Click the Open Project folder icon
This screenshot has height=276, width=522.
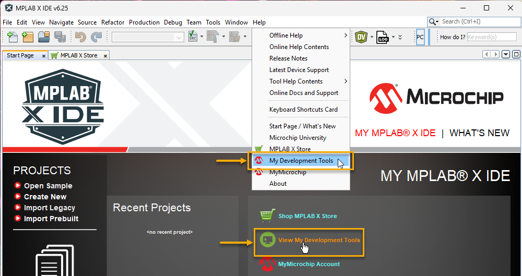pyautogui.click(x=43, y=37)
